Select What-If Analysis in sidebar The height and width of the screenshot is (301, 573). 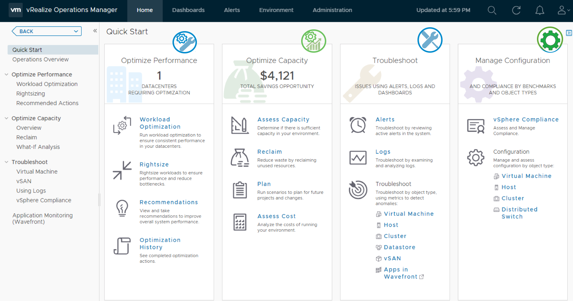coord(38,147)
